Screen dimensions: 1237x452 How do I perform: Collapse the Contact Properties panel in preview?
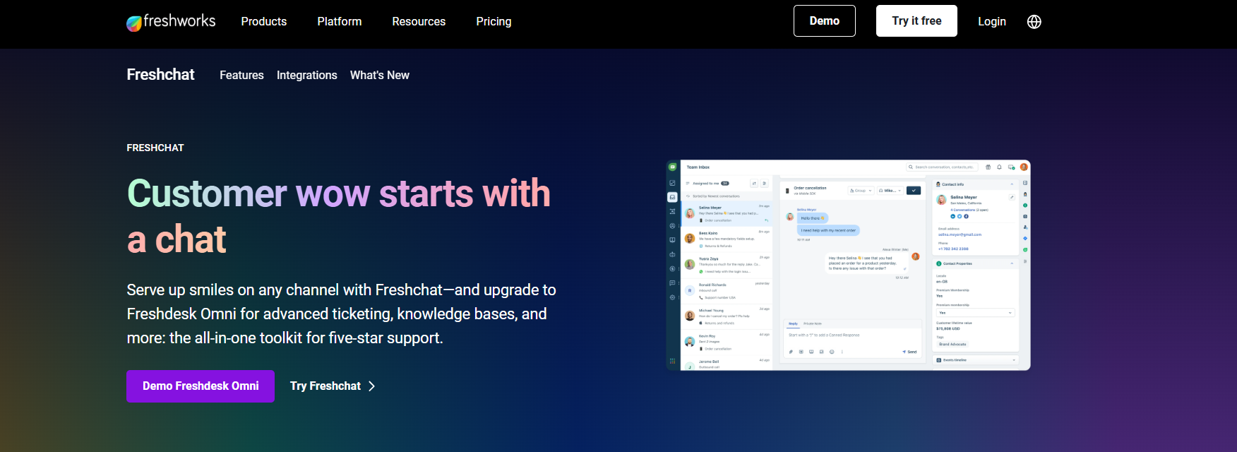[x=1012, y=263]
